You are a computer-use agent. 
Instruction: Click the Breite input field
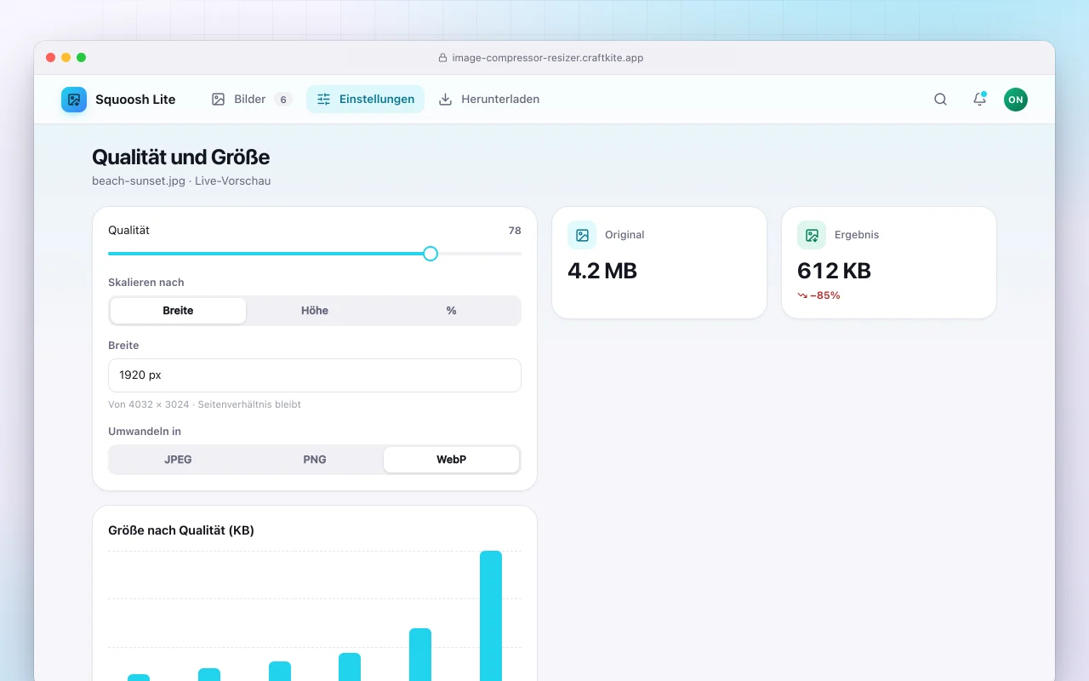tap(315, 375)
